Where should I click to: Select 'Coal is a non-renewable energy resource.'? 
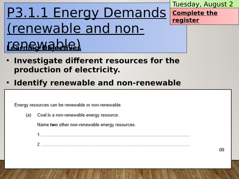pyautogui.click(x=78, y=115)
